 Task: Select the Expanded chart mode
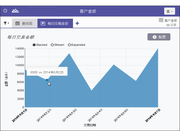click(69, 45)
